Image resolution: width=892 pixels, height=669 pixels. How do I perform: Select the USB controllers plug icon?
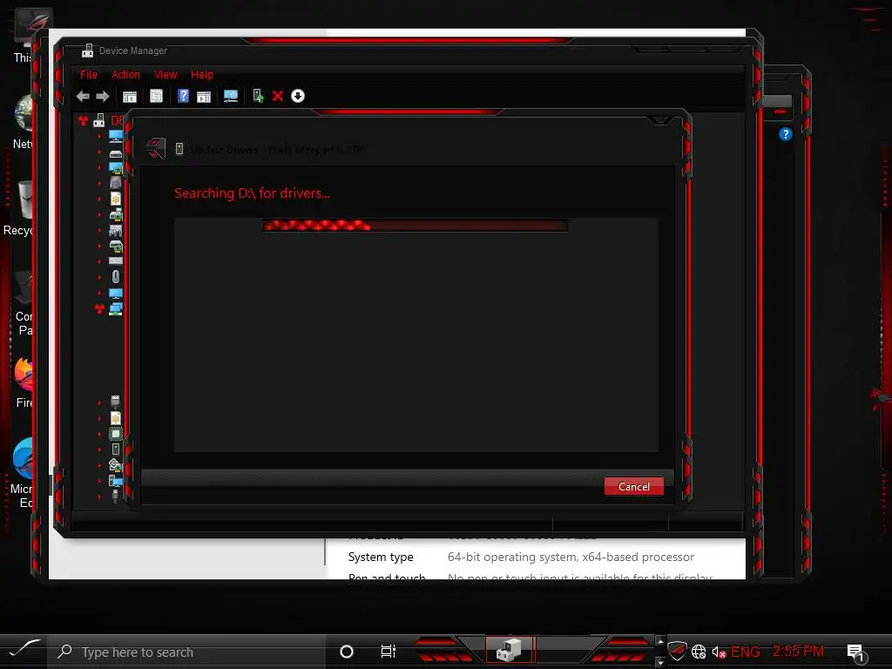tap(115, 496)
